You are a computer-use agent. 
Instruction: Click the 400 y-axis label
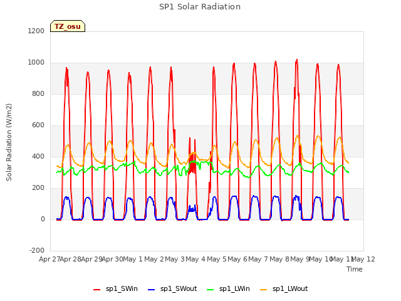[x=38, y=156]
